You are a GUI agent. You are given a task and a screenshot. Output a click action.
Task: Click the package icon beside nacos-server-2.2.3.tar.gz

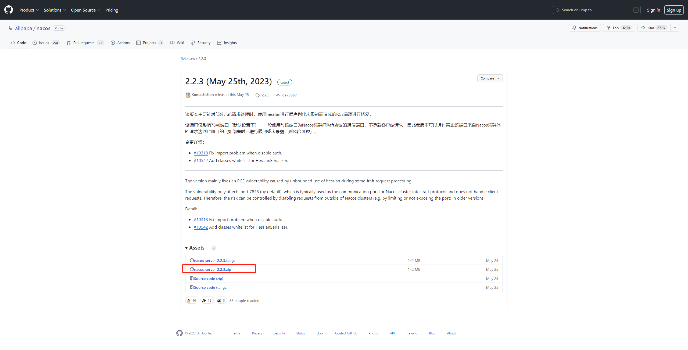coord(192,260)
